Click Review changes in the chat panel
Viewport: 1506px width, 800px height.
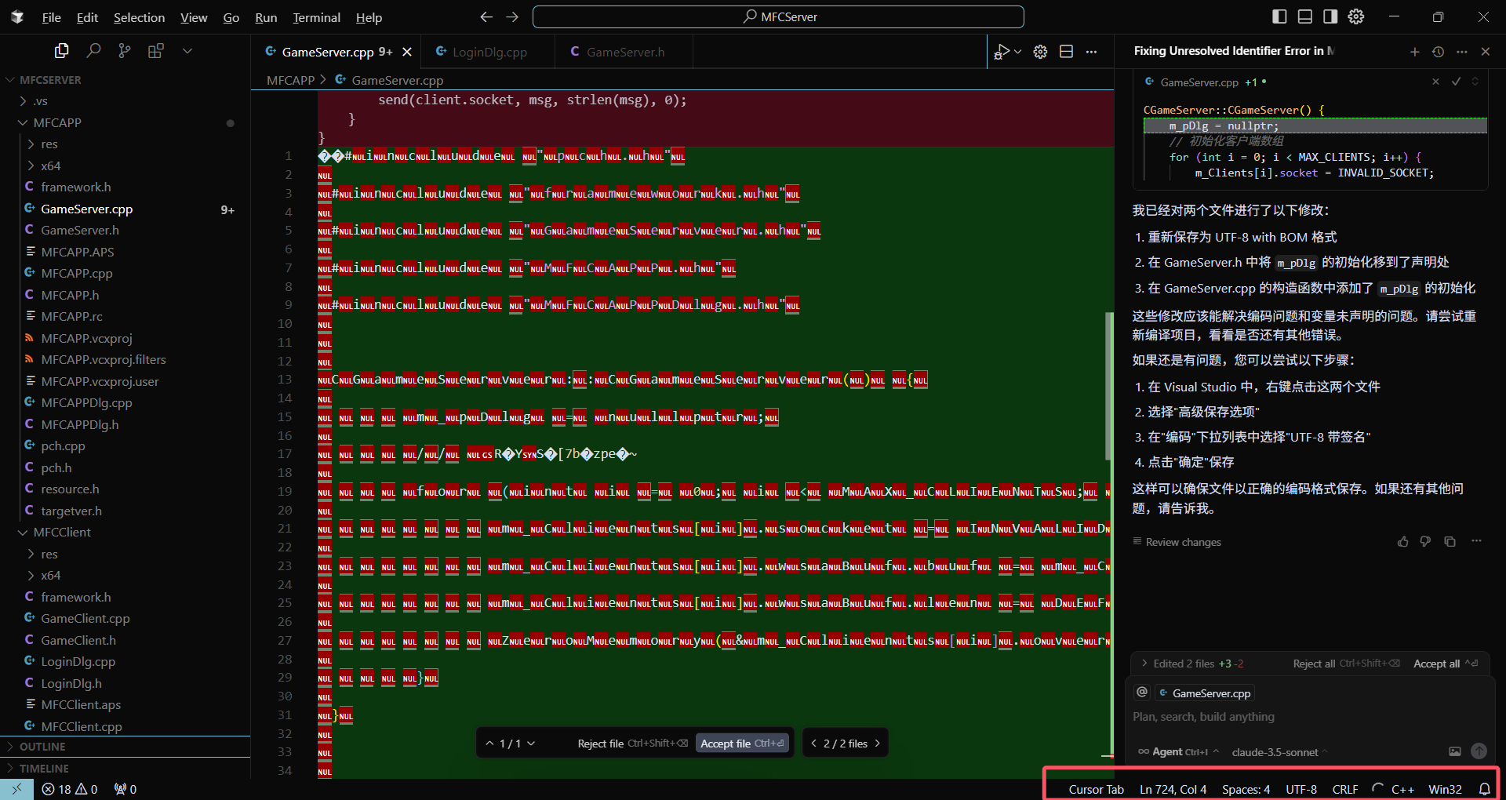pos(1182,541)
